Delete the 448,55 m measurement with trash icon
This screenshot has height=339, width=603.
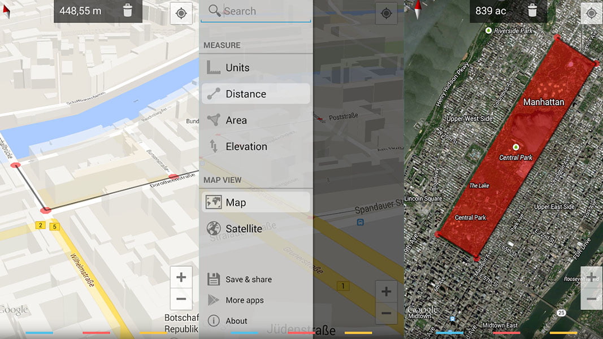[128, 10]
